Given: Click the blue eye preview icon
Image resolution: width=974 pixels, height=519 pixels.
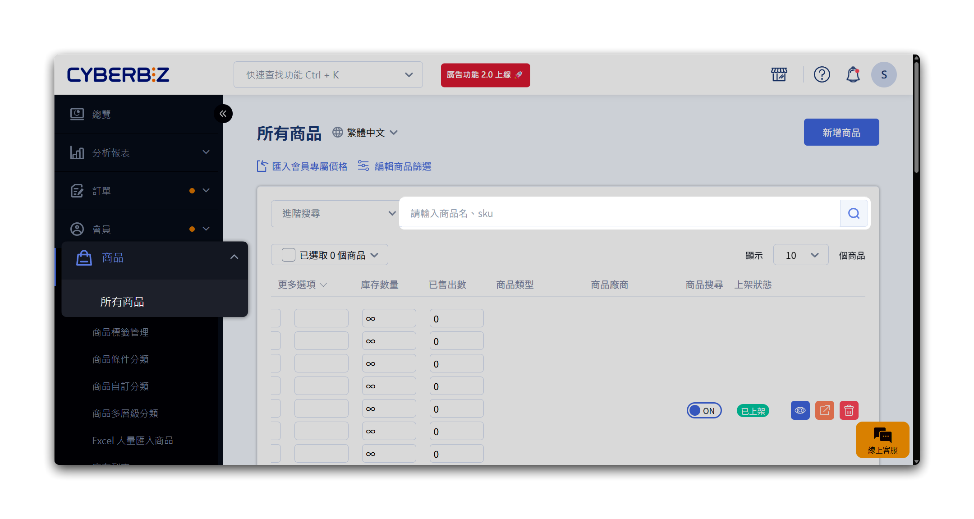Looking at the screenshot, I should coord(800,410).
